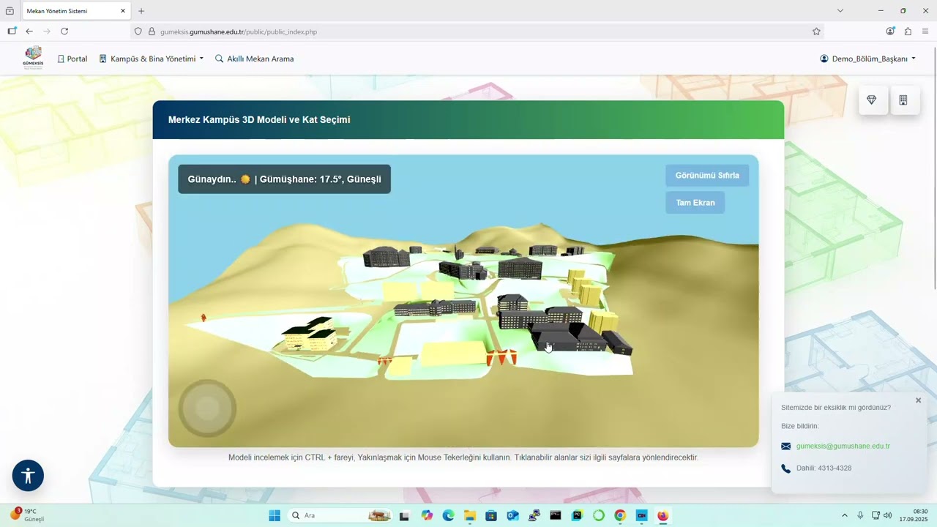Open the accessibility widget button
The width and height of the screenshot is (937, 527).
28,476
